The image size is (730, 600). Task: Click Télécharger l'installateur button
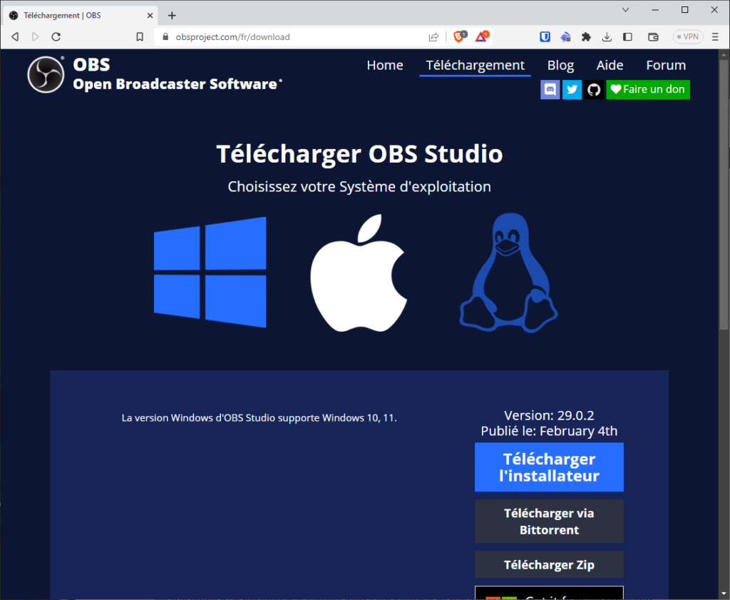tap(549, 467)
